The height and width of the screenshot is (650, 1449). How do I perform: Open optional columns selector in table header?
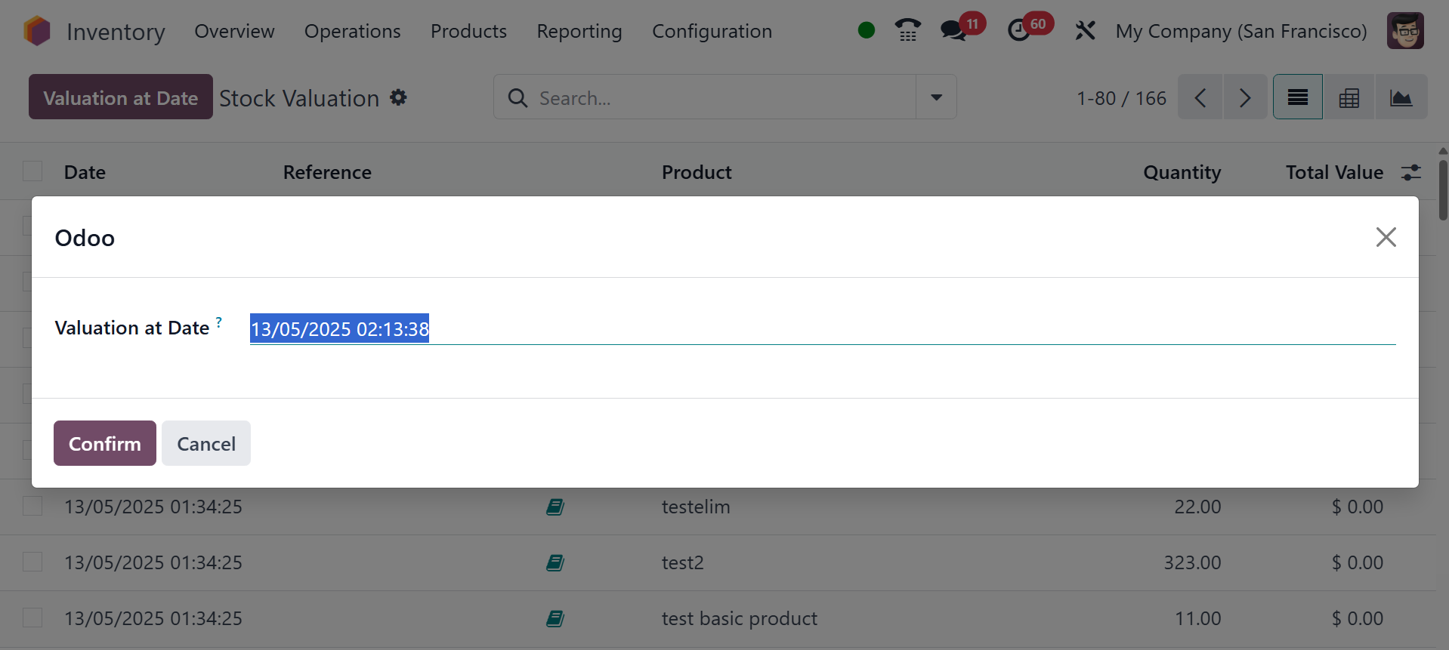point(1410,172)
